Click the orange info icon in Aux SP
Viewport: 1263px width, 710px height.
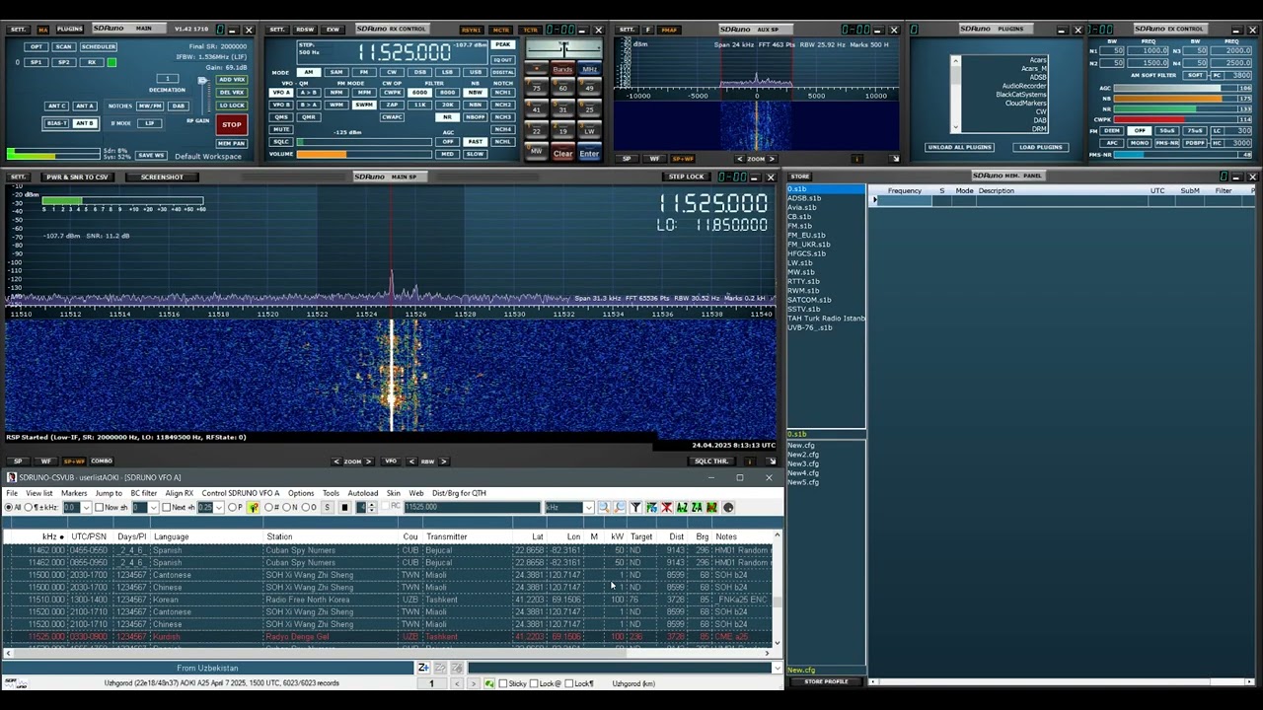[x=856, y=159]
